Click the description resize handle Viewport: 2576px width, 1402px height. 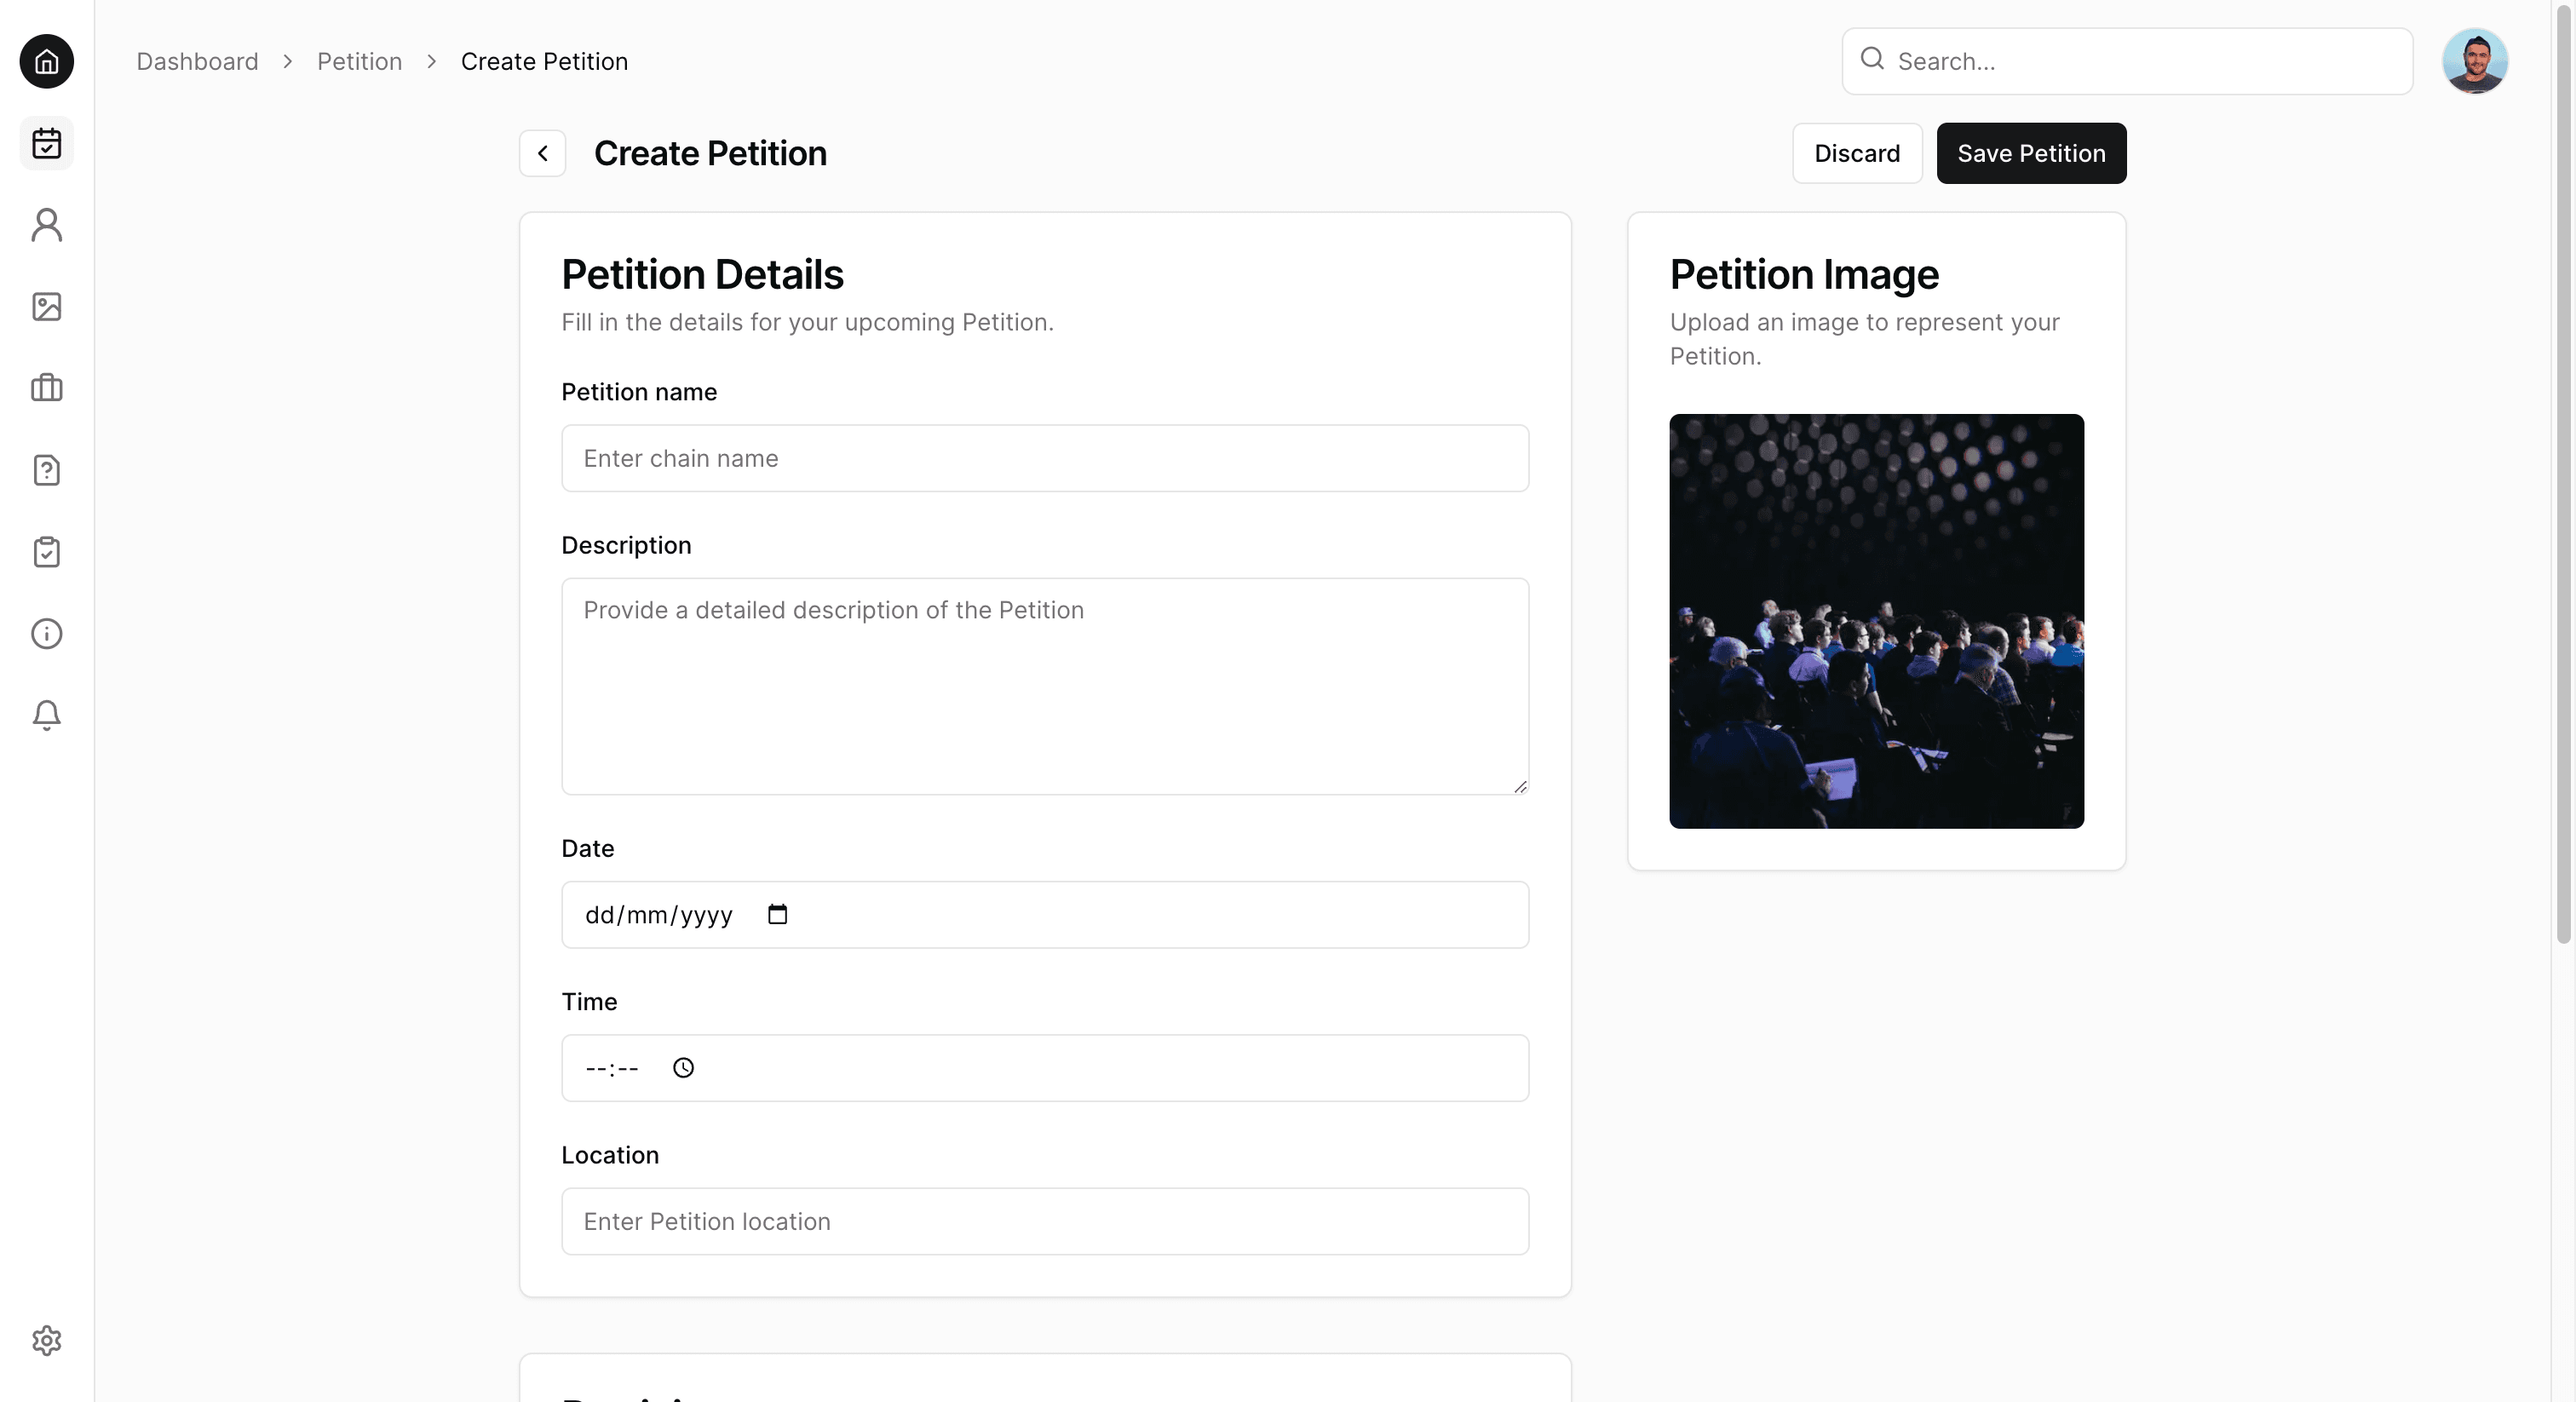click(x=1520, y=787)
